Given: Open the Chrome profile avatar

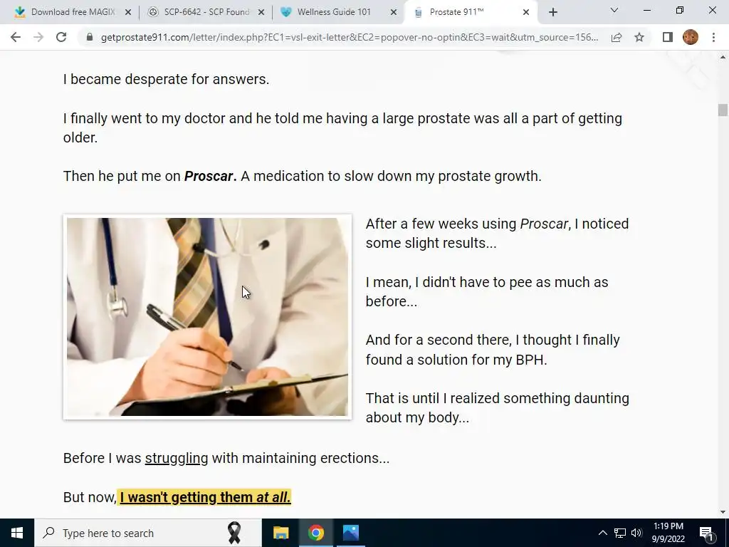Looking at the screenshot, I should click(691, 37).
